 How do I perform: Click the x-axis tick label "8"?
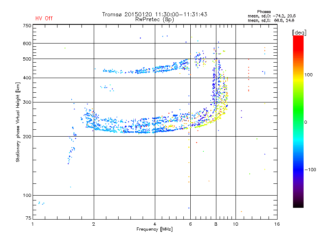216,224
